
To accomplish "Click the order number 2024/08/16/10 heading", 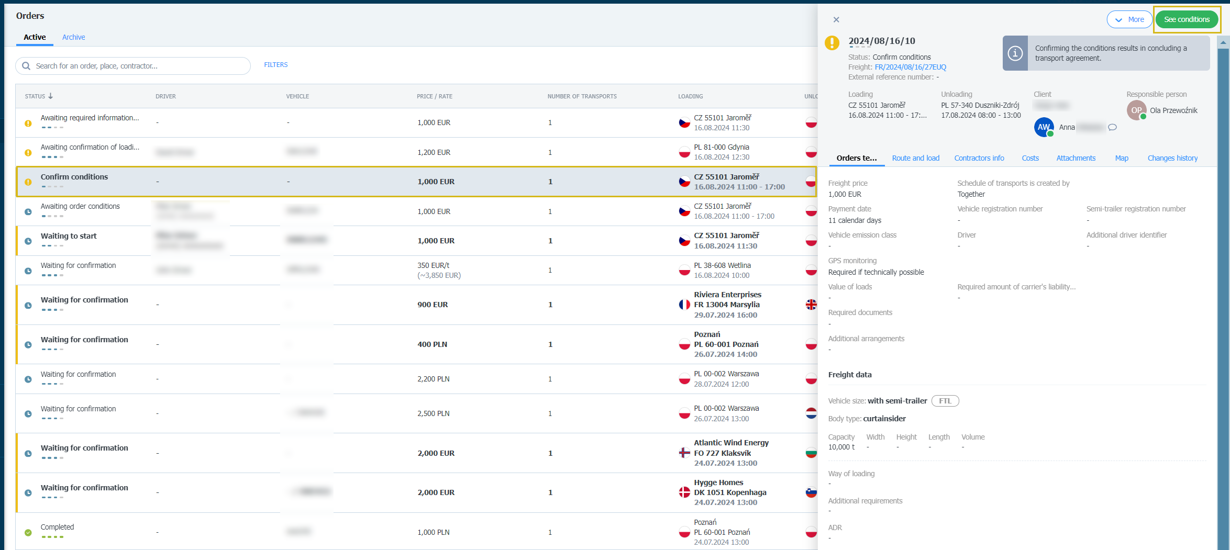I will [882, 41].
